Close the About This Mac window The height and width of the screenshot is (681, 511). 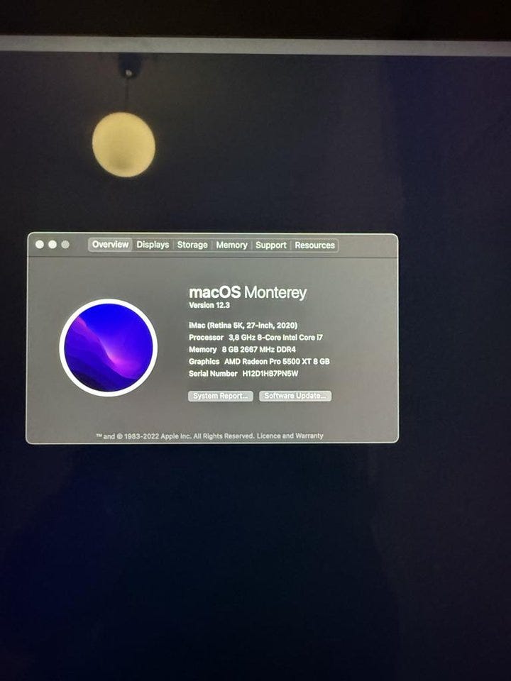(x=40, y=244)
